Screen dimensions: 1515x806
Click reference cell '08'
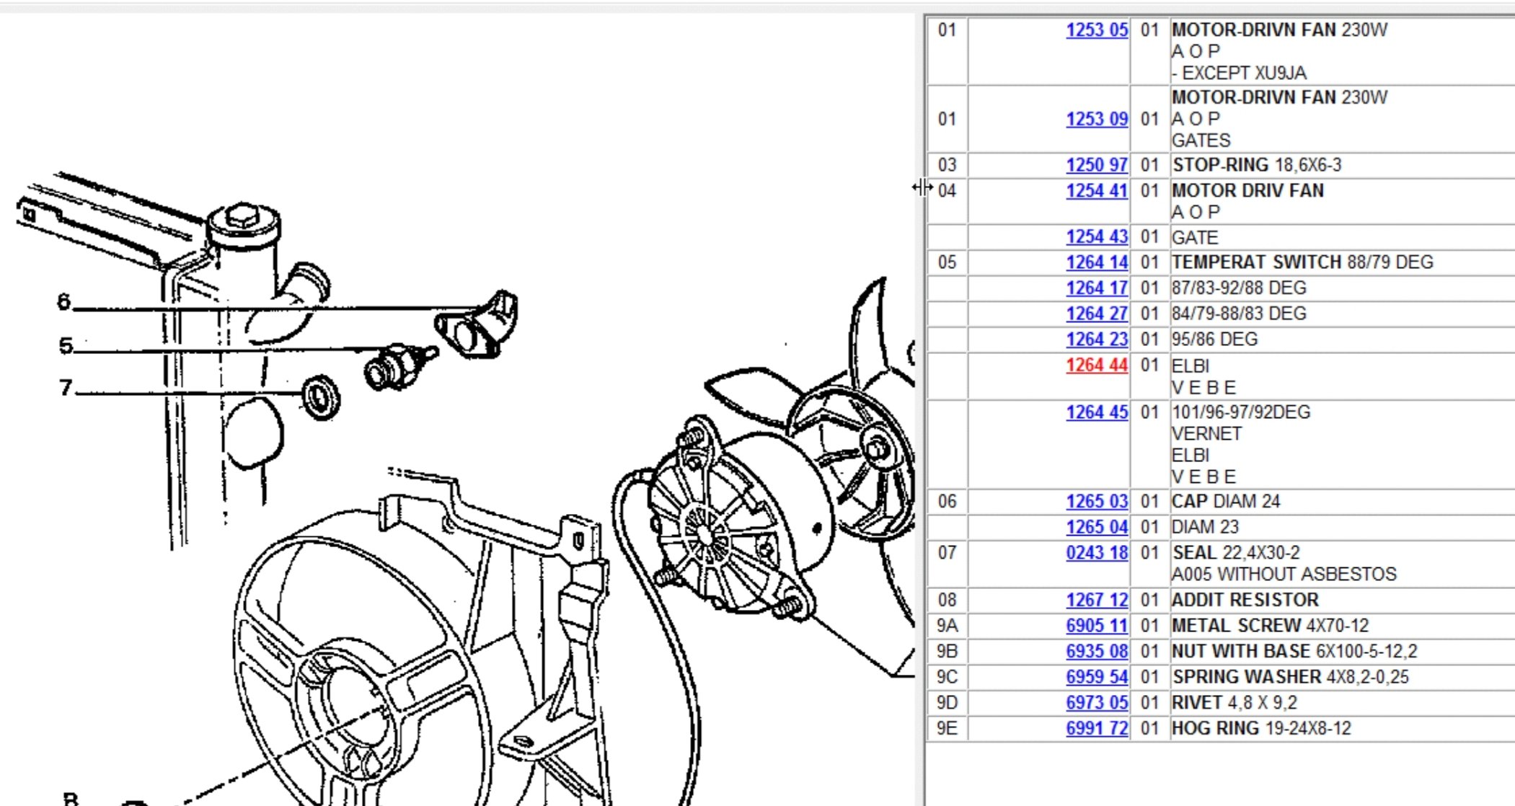pos(947,600)
